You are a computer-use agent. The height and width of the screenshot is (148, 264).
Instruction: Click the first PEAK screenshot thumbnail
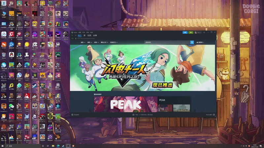[x=165, y=108]
